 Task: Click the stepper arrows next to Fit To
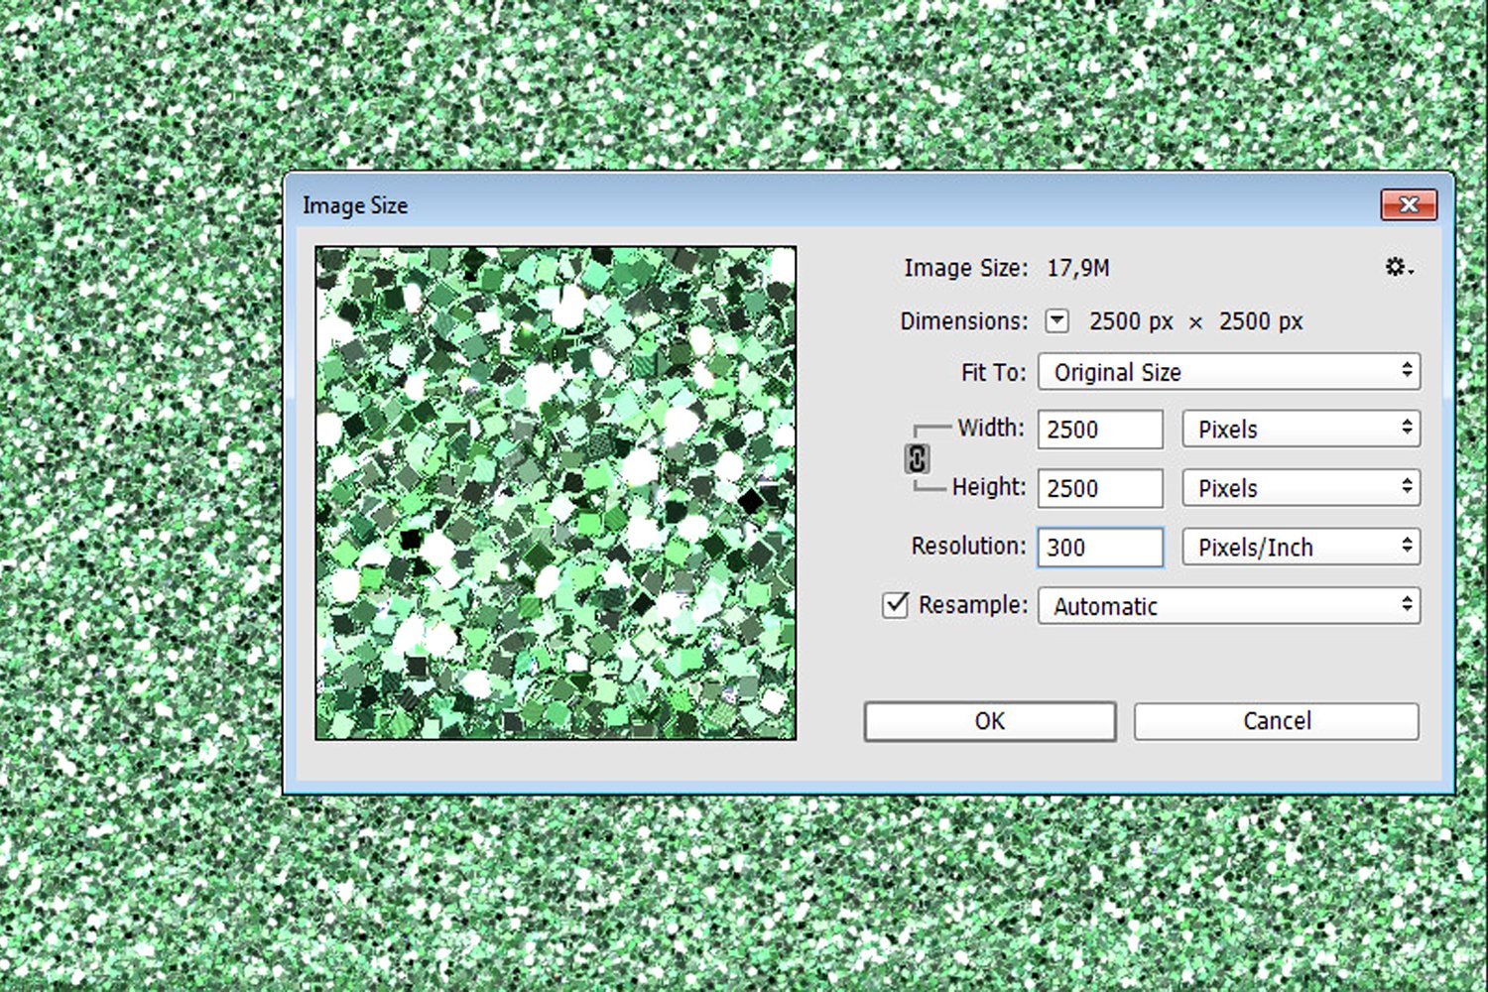click(x=1408, y=371)
